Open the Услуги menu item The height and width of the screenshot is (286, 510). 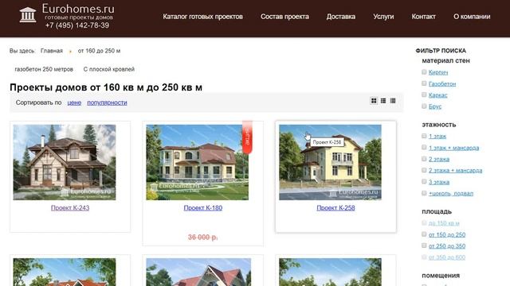(383, 17)
